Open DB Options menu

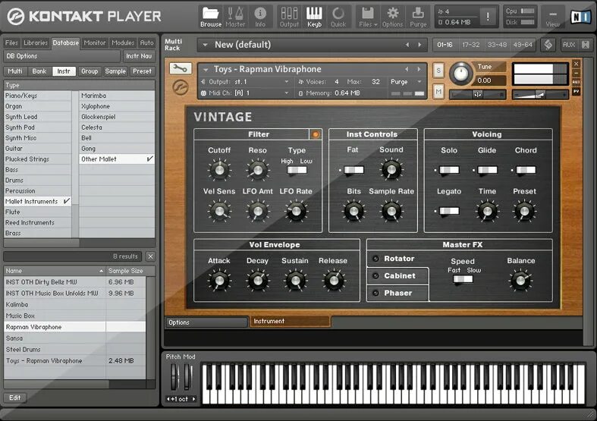(x=61, y=56)
